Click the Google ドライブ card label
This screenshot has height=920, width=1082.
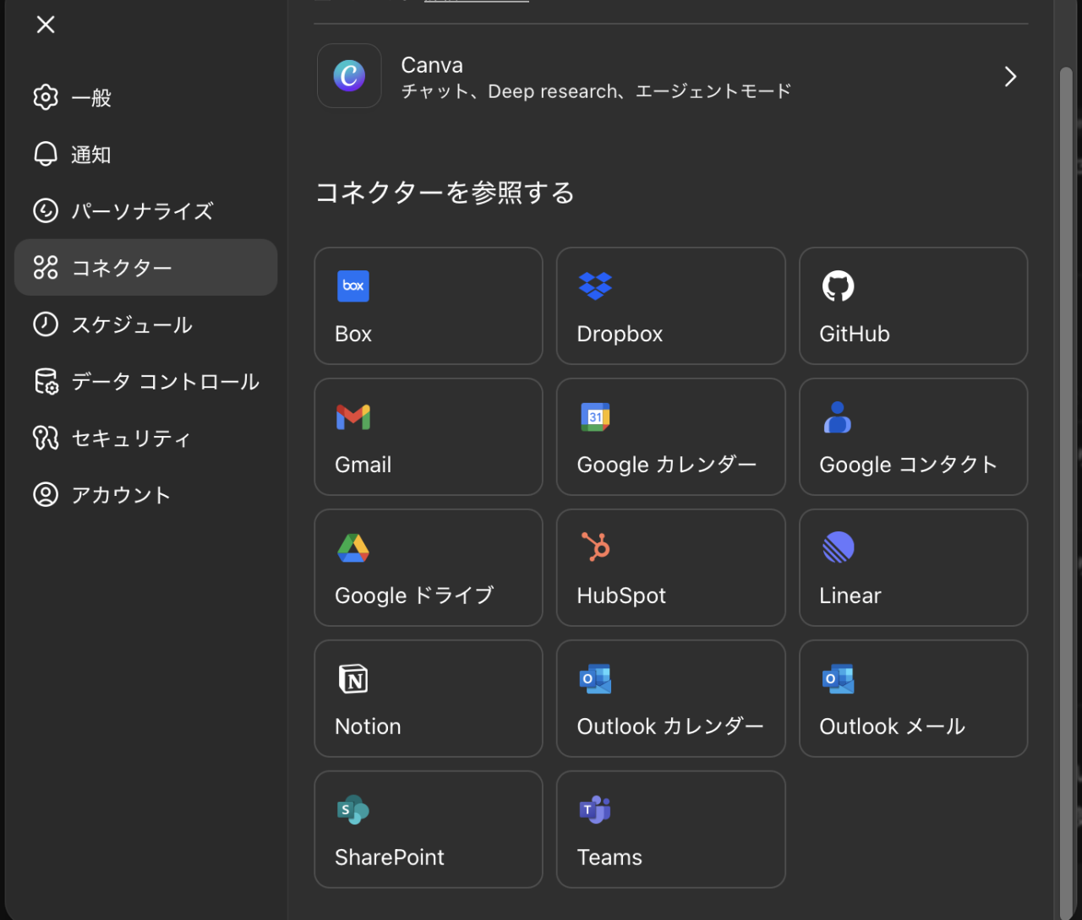(414, 596)
